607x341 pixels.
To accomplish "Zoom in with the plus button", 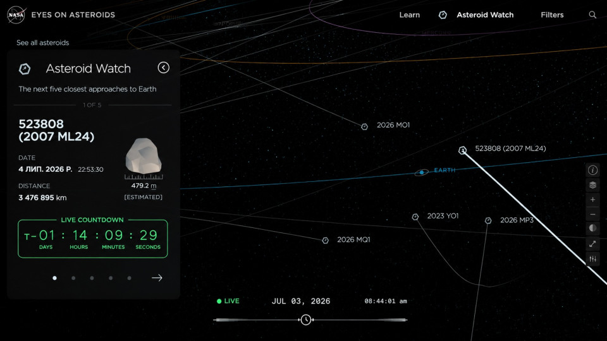I will pos(592,200).
